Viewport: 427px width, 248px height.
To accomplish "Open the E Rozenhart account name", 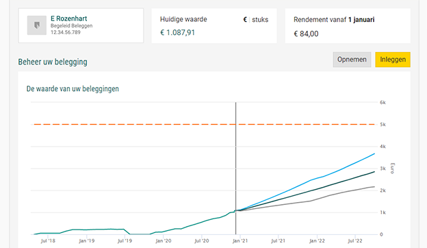I will pos(68,18).
